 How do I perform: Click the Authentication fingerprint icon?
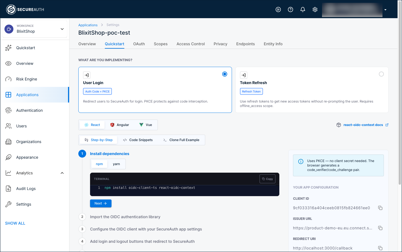pos(8,110)
